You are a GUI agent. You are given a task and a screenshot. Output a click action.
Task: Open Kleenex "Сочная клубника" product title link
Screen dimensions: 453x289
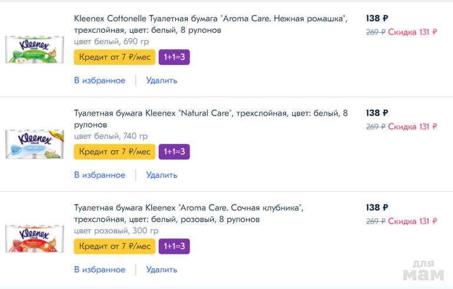point(188,213)
